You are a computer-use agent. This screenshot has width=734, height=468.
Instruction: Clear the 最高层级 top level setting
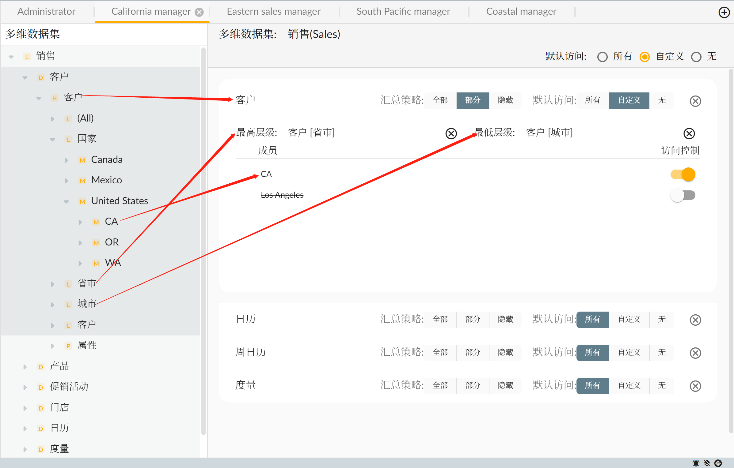451,133
